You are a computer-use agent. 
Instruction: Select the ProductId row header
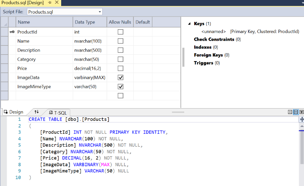pyautogui.click(x=4, y=32)
